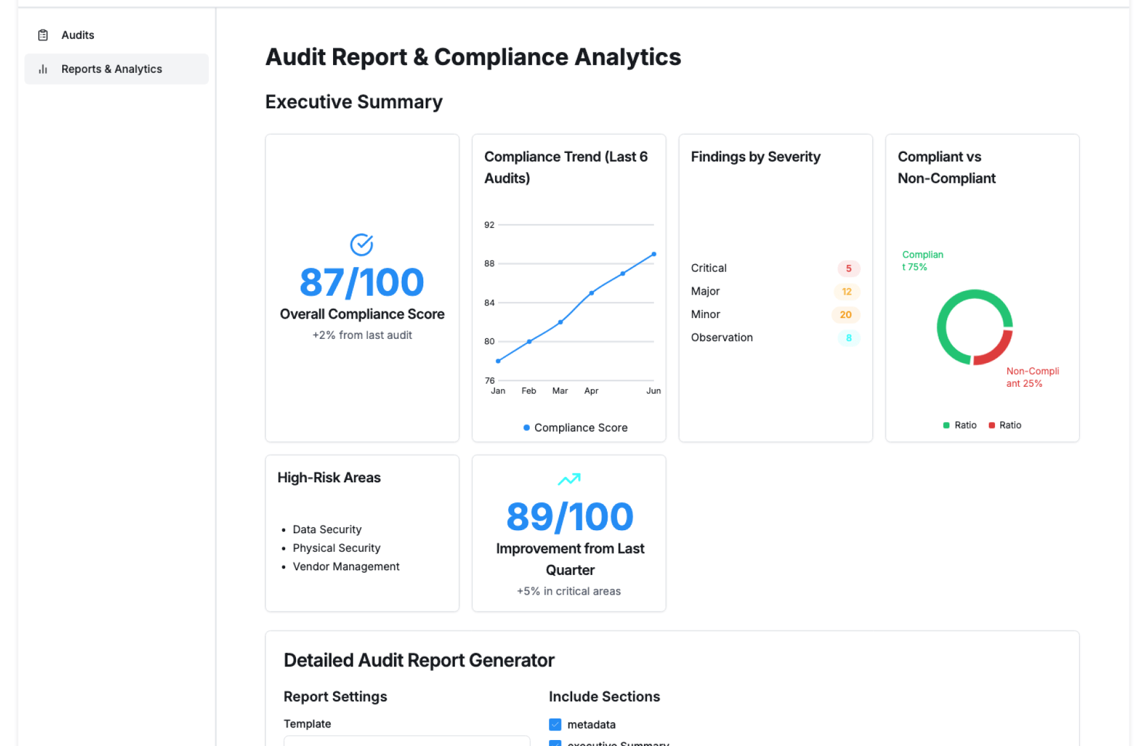Viewport: 1148px width, 746px height.
Task: Click the compliance score checkmark circle icon
Action: [x=362, y=244]
